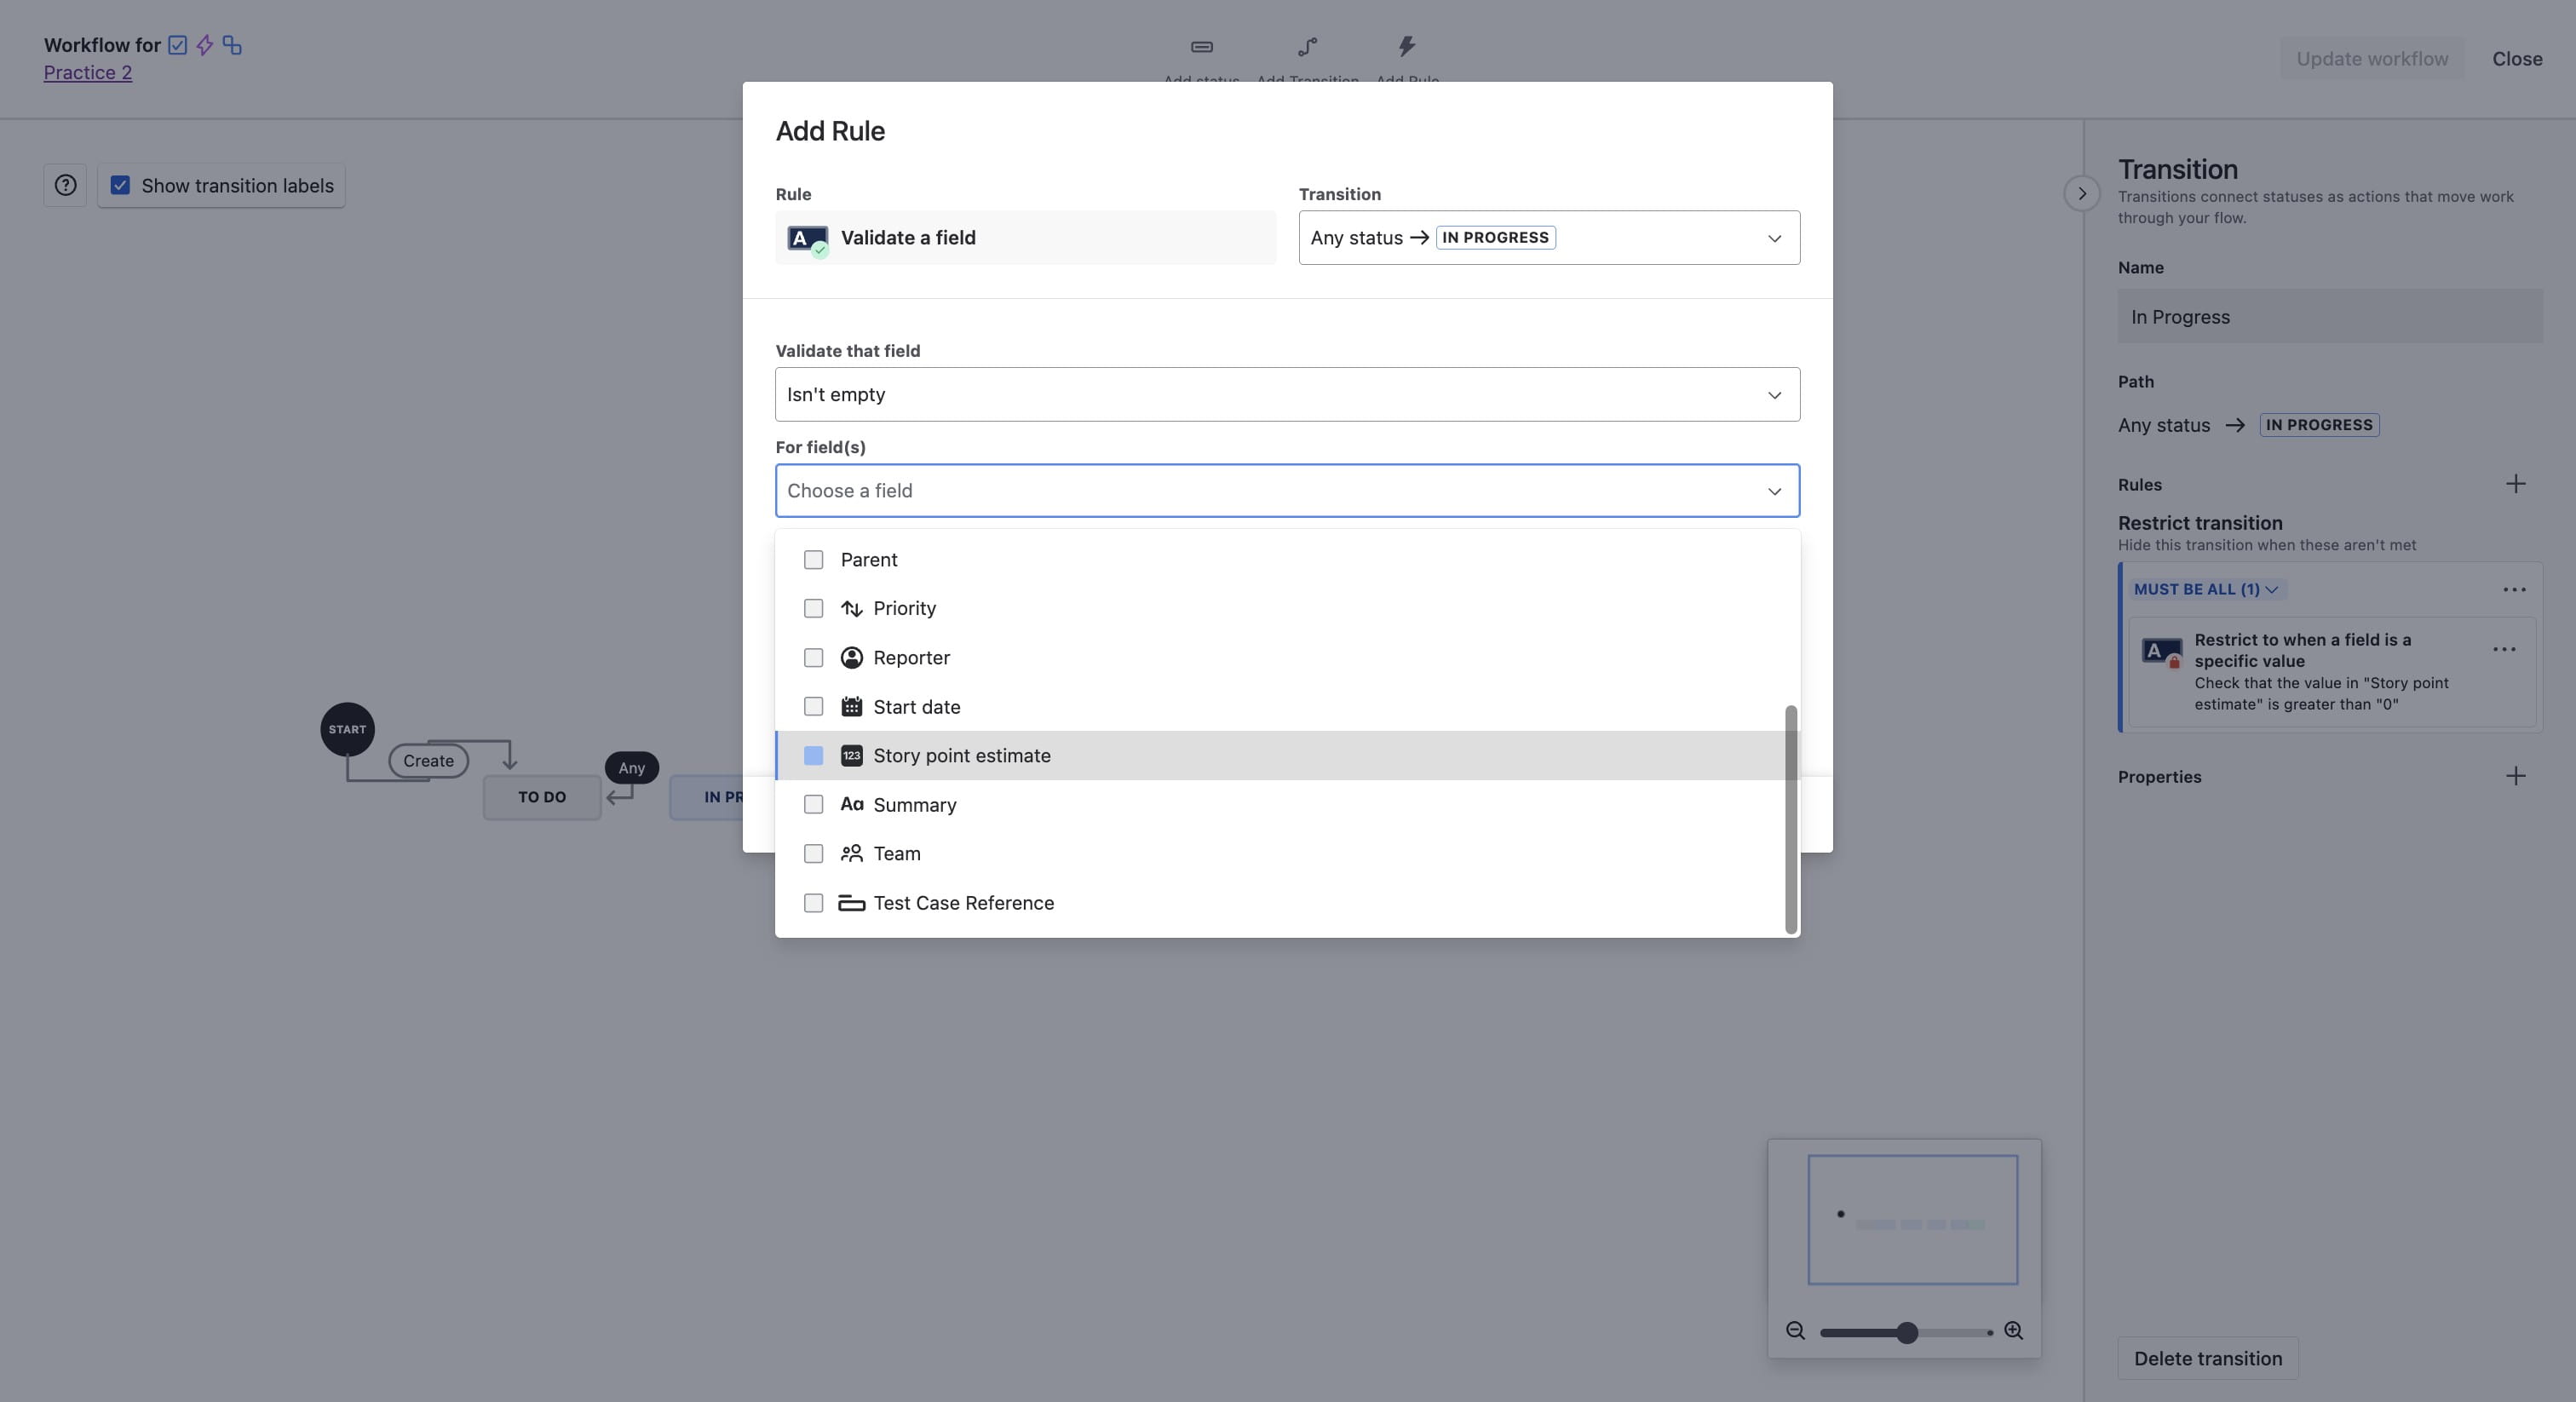Select Reporter option label in list
2576x1402 pixels.
pyautogui.click(x=912, y=658)
